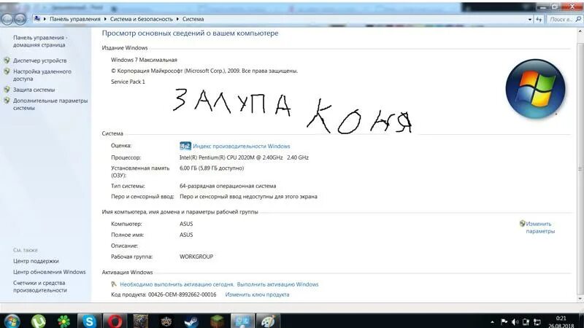Image resolution: width=584 pixels, height=328 pixels.
Task: Click shield icon beside Изменить параметры
Action: 522,224
